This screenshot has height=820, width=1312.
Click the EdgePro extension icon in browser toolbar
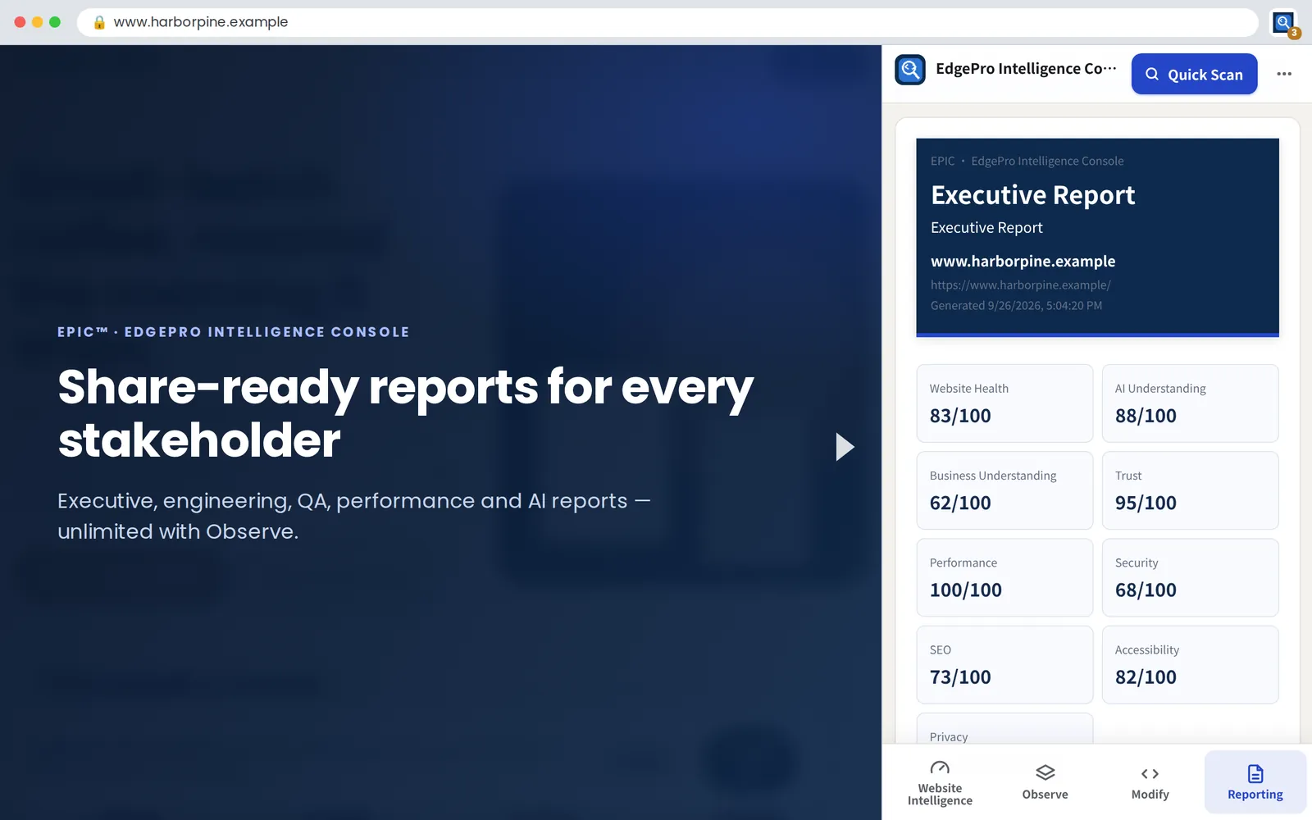(x=1284, y=23)
